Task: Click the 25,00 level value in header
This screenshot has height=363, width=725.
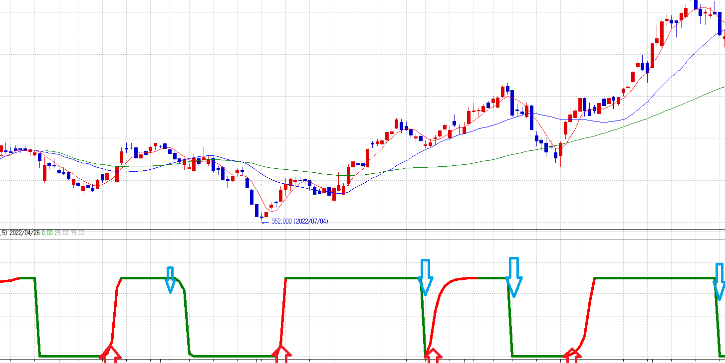Action: point(62,233)
